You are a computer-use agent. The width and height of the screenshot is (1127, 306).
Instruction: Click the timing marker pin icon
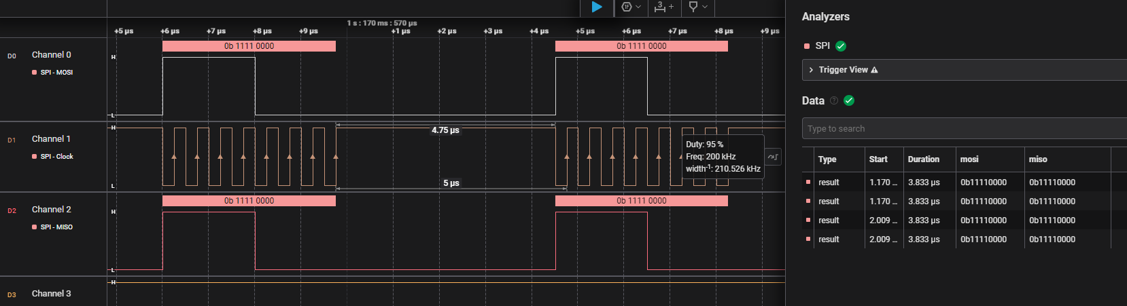coord(693,7)
